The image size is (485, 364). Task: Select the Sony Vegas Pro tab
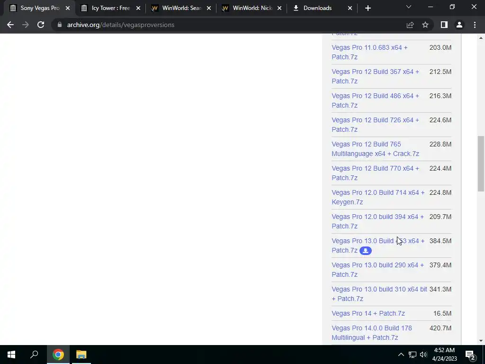coord(39,8)
